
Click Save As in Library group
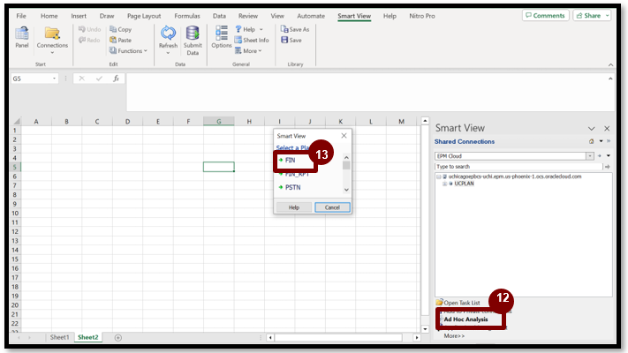(295, 29)
